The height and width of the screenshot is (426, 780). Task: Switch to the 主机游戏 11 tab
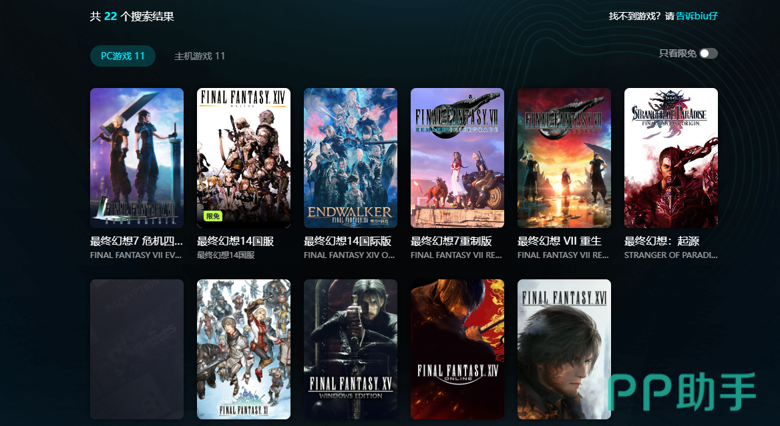[200, 56]
